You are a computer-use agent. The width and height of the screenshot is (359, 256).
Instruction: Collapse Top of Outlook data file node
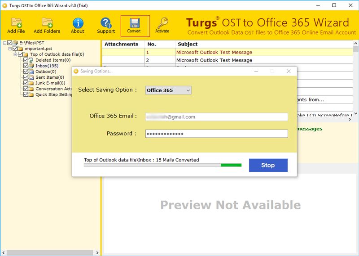click(x=15, y=54)
